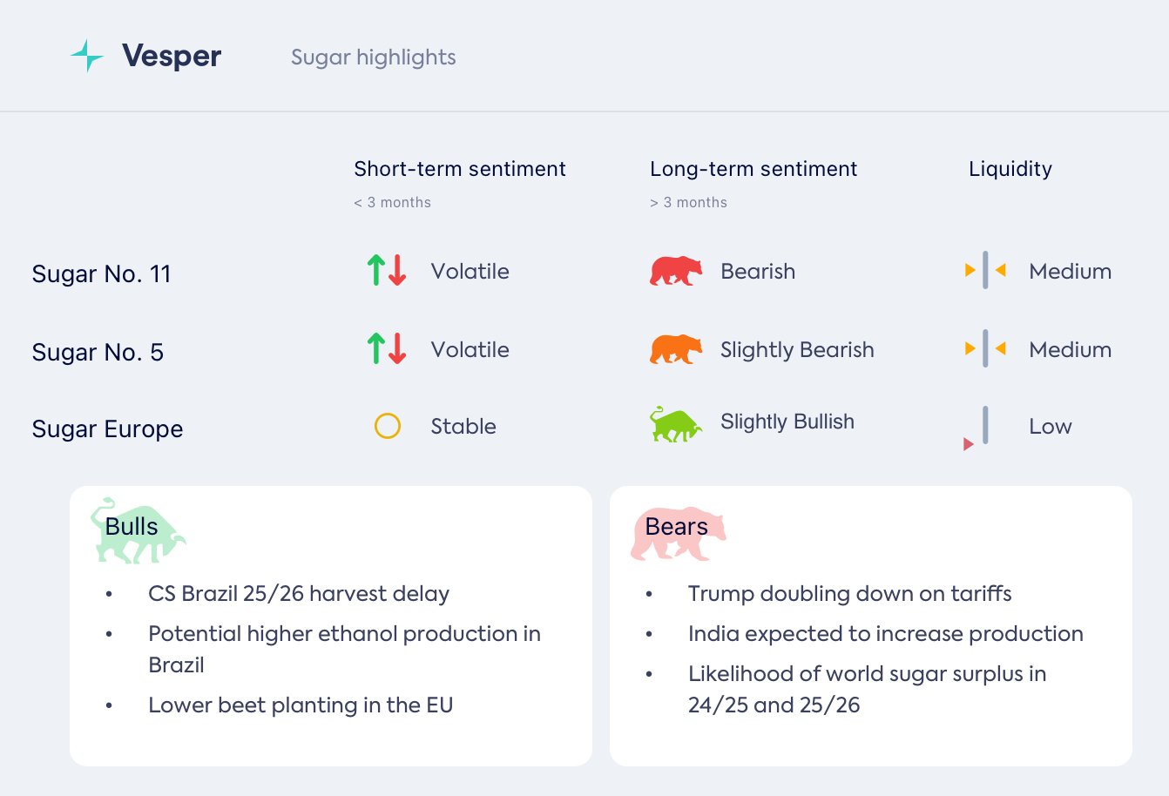Open the Sugar highlights heading
This screenshot has height=796, width=1169.
(373, 57)
